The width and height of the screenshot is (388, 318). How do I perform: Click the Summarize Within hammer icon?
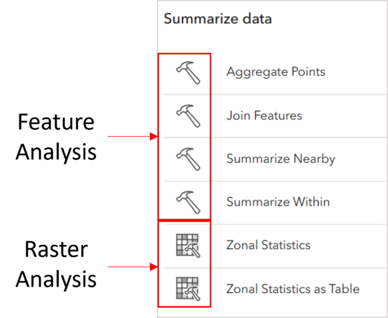point(188,202)
